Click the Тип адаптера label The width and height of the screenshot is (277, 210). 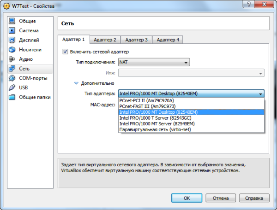(x=100, y=93)
